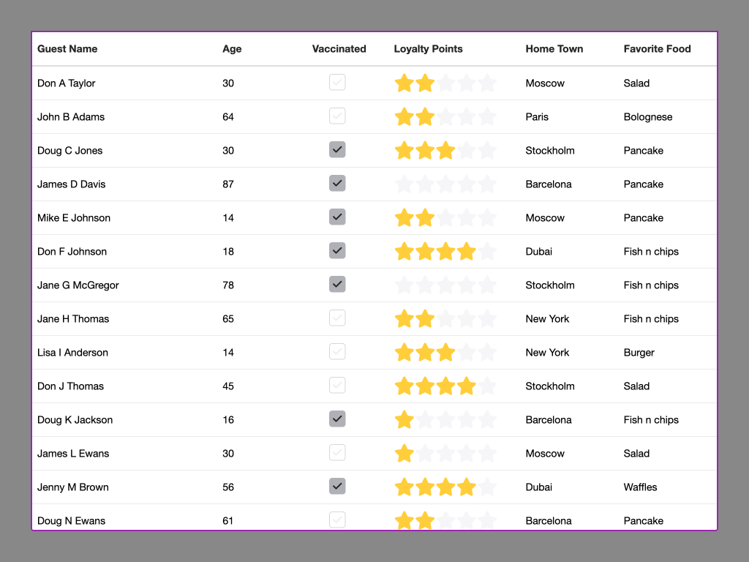The height and width of the screenshot is (562, 749).
Task: Set John B Adams loyalty to four stars
Action: (x=467, y=116)
